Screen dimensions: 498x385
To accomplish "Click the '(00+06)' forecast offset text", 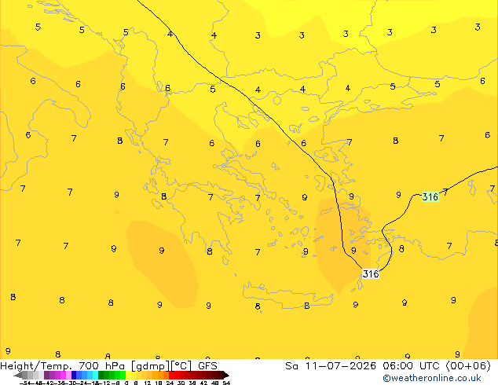I will tap(468, 366).
